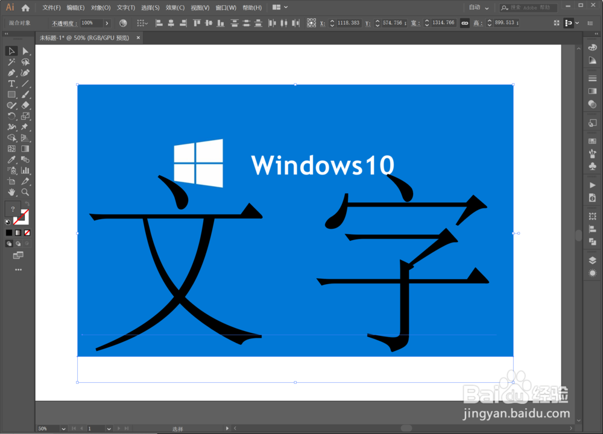This screenshot has width=603, height=434.
Task: Select the Puppet Warp pin tool
Action: [x=25, y=126]
